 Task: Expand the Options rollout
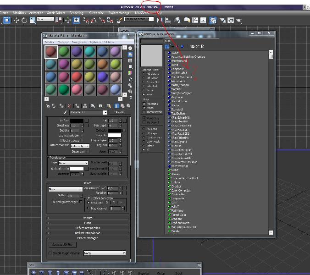pos(88,218)
